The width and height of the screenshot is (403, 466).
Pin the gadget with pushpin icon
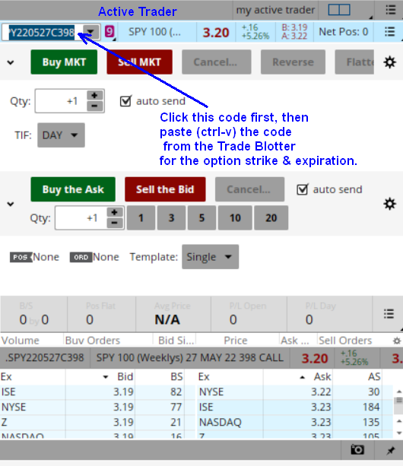pyautogui.click(x=391, y=451)
